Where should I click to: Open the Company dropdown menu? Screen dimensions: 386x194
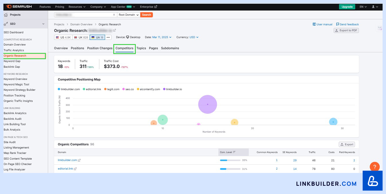coord(98,7)
